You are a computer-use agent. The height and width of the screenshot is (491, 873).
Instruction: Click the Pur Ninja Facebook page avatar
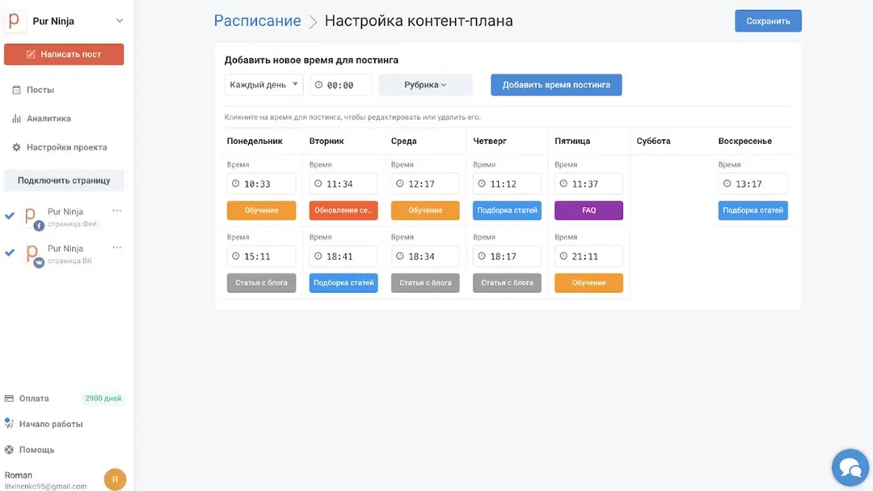[32, 218]
